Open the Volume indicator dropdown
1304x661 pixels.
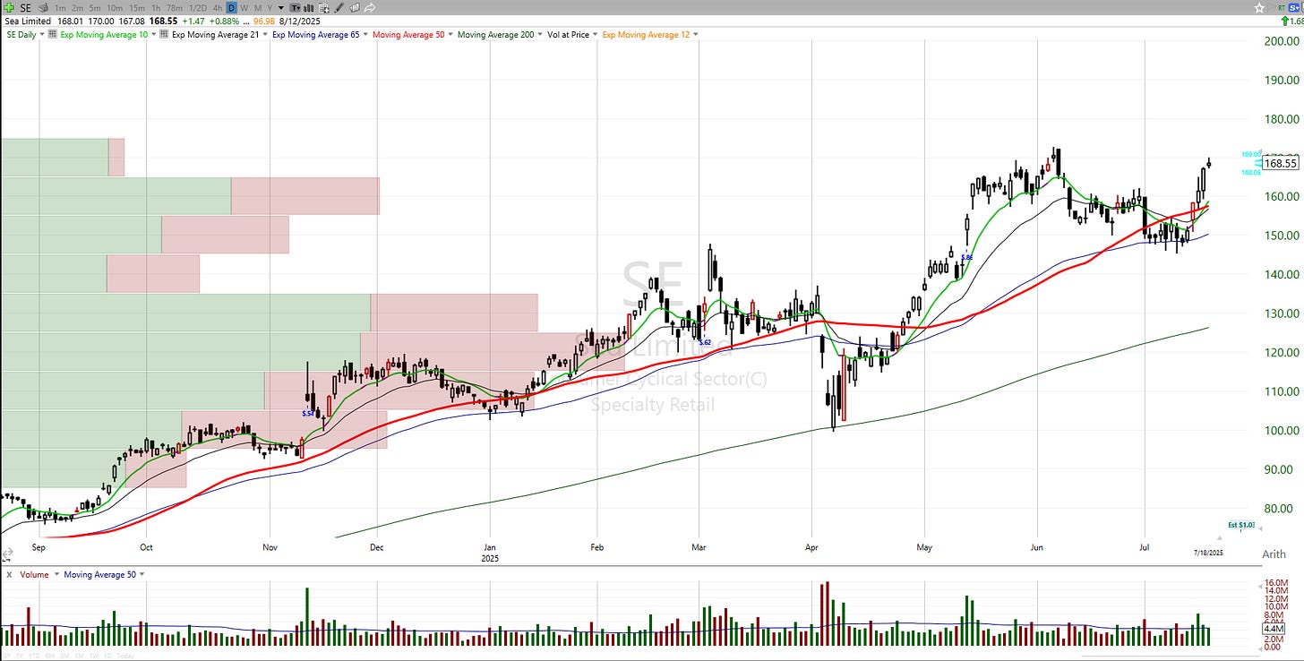point(56,574)
